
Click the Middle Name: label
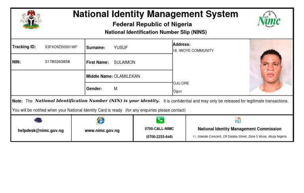(99, 76)
